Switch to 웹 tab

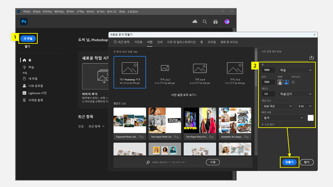click(x=202, y=42)
